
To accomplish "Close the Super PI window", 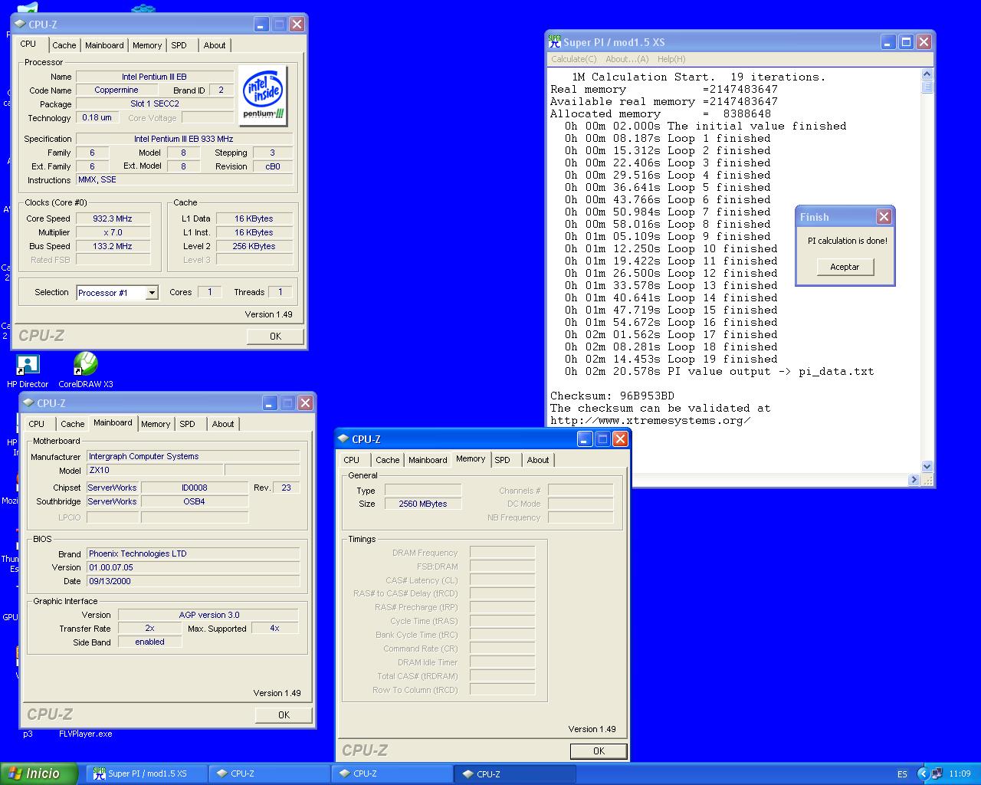I will coord(924,41).
